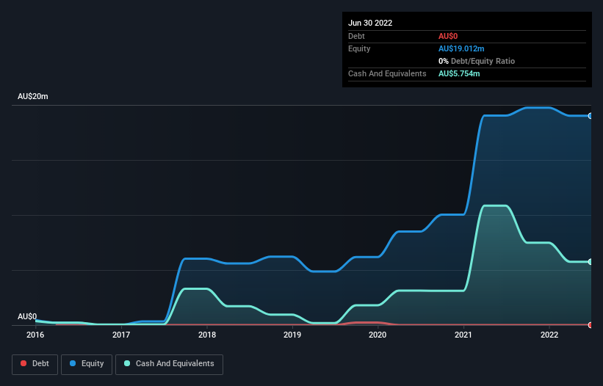Click the AU$20m y-axis label
The height and width of the screenshot is (386, 603).
[33, 96]
